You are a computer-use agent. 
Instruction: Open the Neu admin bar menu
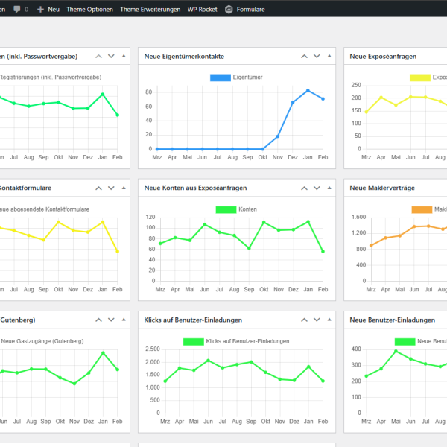tap(54, 10)
